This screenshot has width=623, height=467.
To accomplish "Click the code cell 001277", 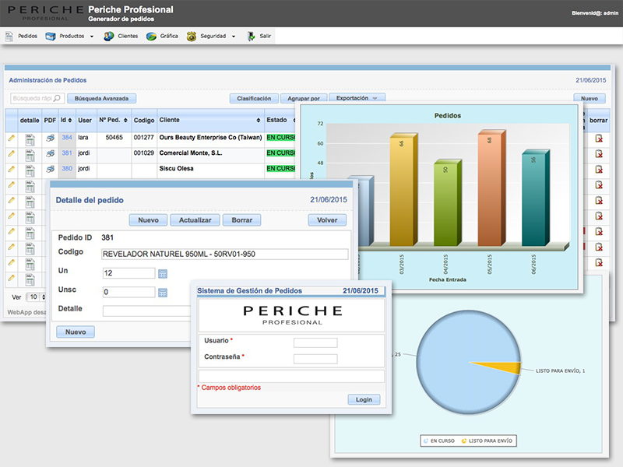I will pos(144,138).
